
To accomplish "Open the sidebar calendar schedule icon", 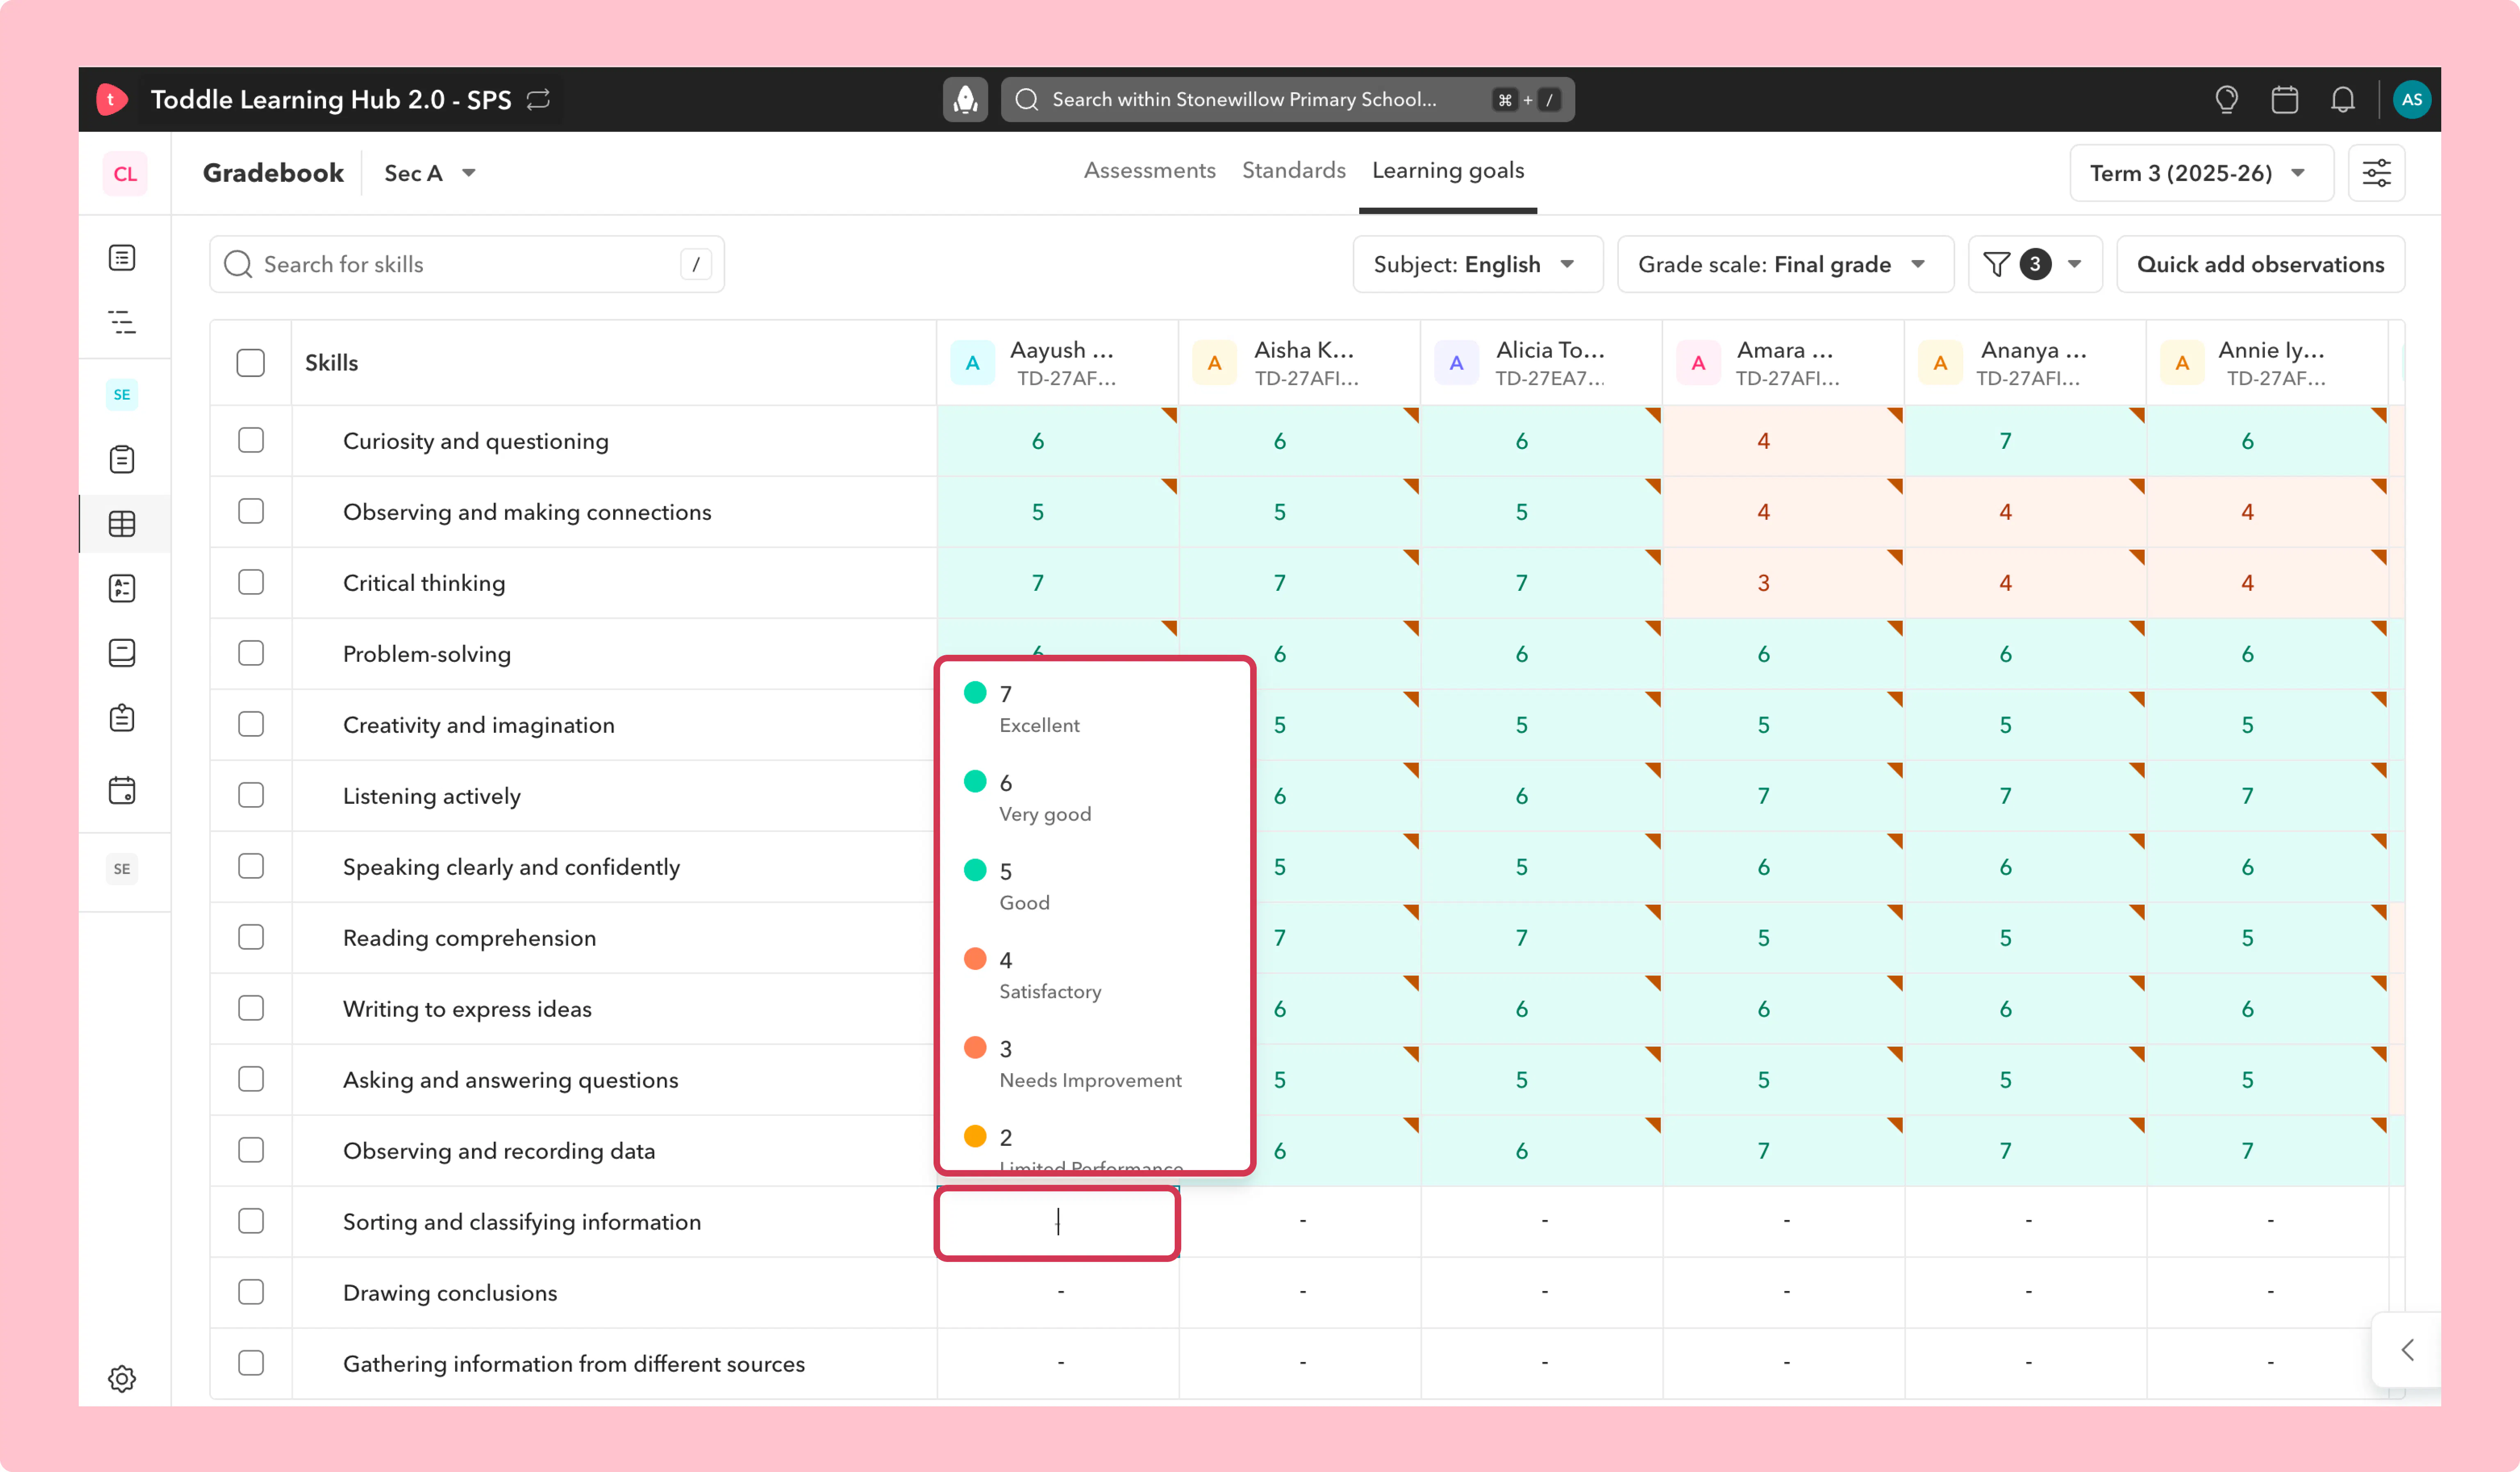I will point(122,790).
